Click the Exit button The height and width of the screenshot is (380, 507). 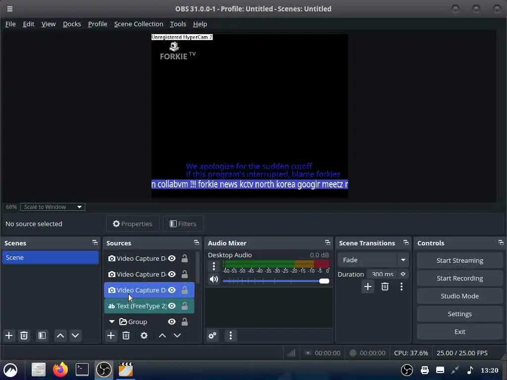(x=459, y=332)
